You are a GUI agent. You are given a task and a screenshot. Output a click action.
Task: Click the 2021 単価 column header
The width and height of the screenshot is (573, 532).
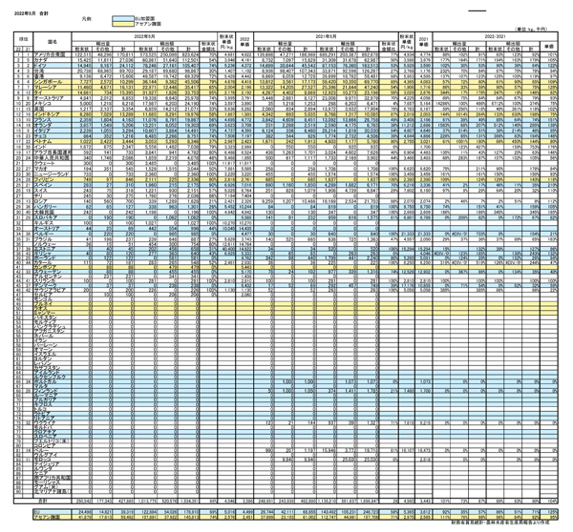pyautogui.click(x=423, y=42)
